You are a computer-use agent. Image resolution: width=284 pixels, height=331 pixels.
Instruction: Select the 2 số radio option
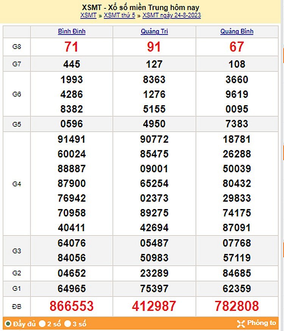(x=42, y=324)
